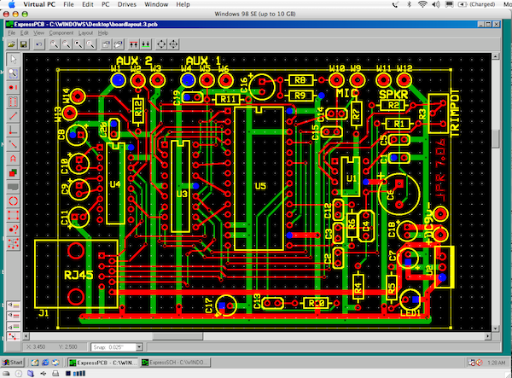Select the place text 'A' tool

tap(13, 158)
